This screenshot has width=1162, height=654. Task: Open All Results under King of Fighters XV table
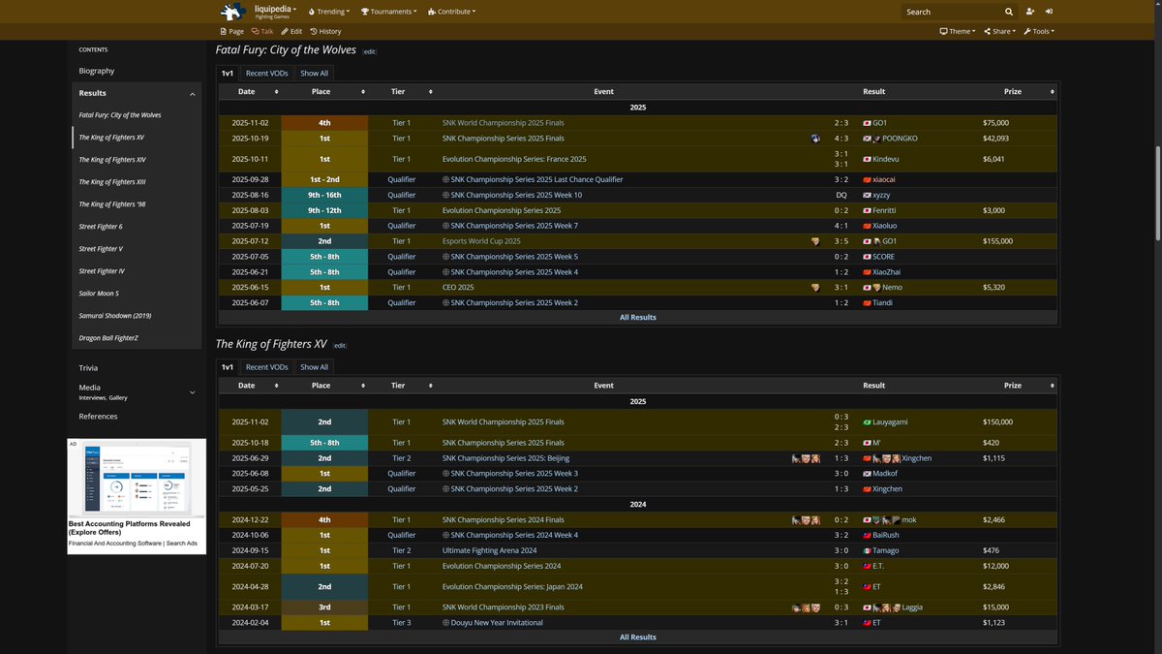(637, 637)
